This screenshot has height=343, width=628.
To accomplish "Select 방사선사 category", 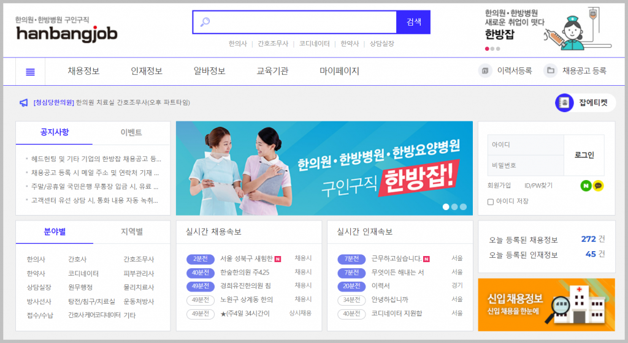I will tap(39, 301).
